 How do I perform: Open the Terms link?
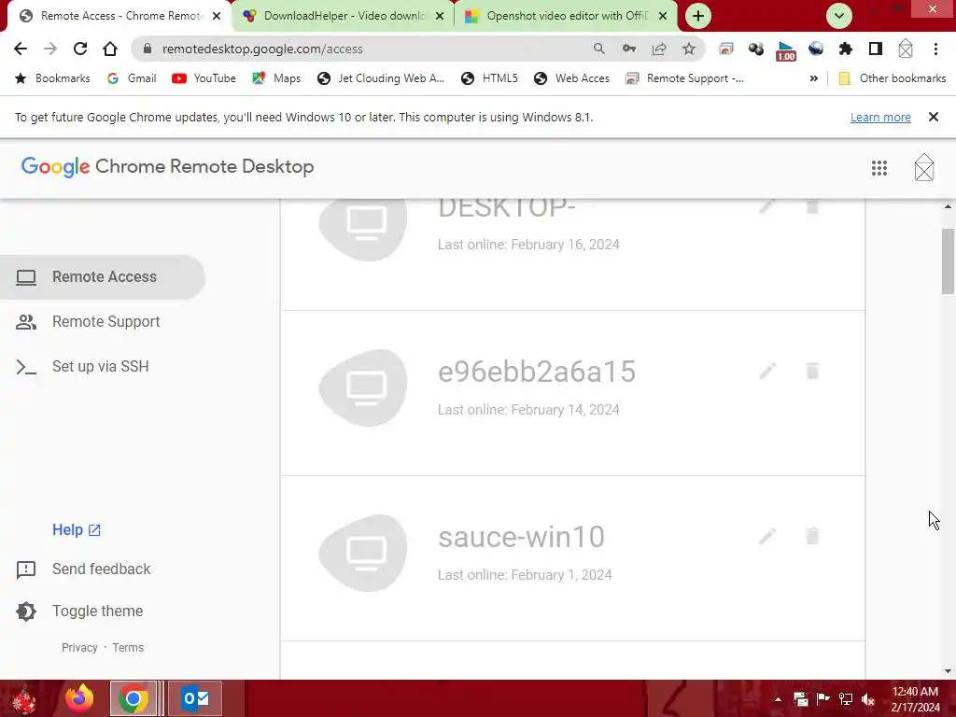click(x=128, y=648)
